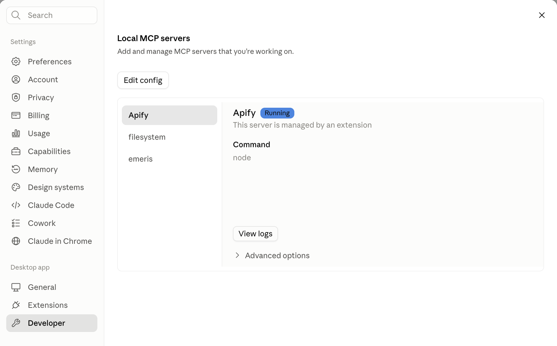Click the Usage bar chart icon
The width and height of the screenshot is (557, 346).
(x=16, y=133)
